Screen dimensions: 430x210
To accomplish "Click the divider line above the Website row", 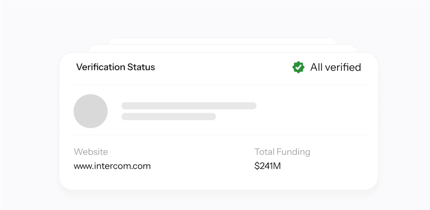I will pyautogui.click(x=220, y=135).
